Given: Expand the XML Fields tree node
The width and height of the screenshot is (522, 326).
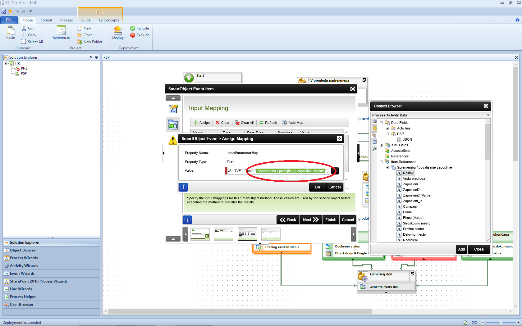Looking at the screenshot, I should coord(381,145).
